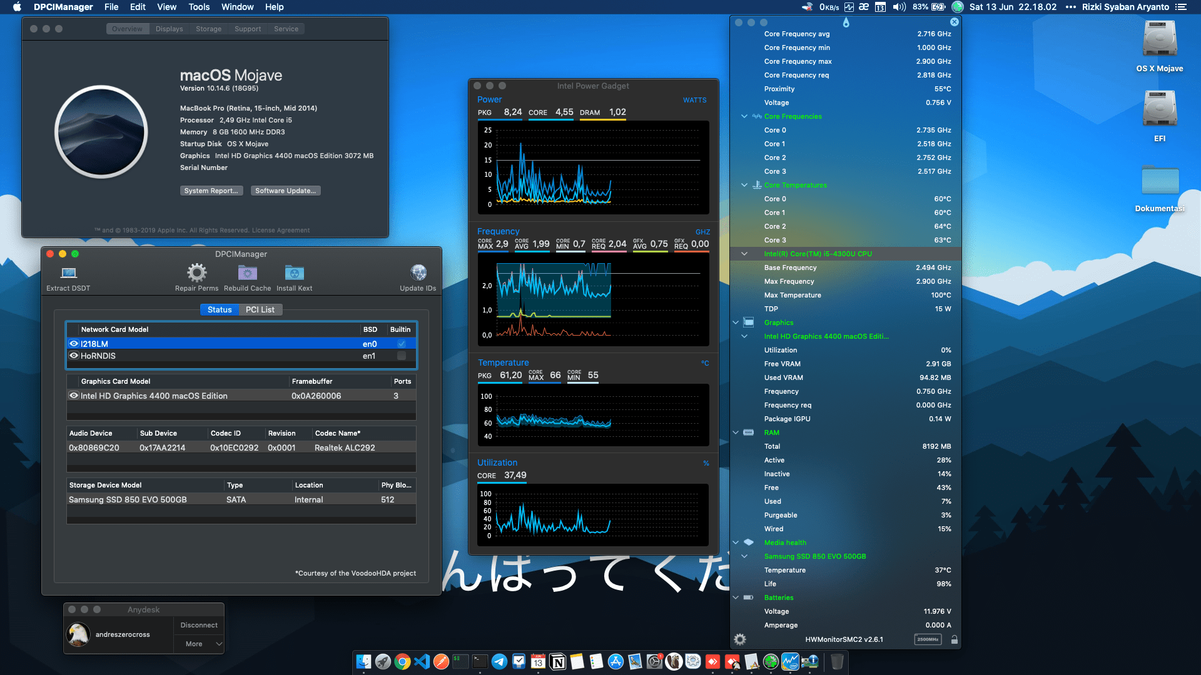Collapse the RAM section in HWMonitorSMC2
Image resolution: width=1201 pixels, height=675 pixels.
[736, 432]
